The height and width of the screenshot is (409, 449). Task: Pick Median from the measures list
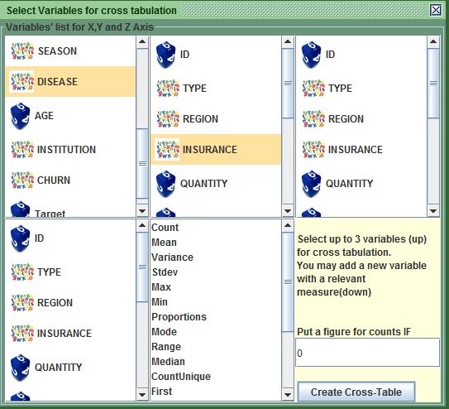point(168,362)
